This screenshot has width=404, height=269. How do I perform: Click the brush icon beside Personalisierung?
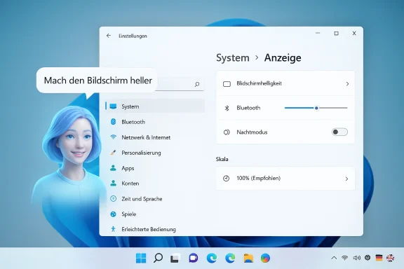(113, 153)
